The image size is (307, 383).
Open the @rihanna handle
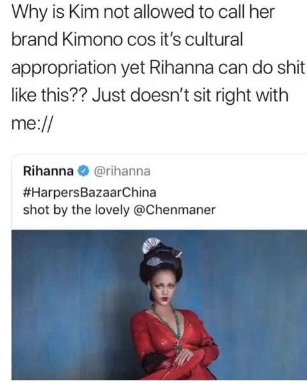122,171
